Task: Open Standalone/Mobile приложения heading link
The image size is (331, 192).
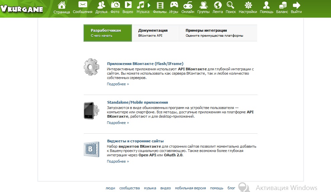Action: (x=137, y=102)
